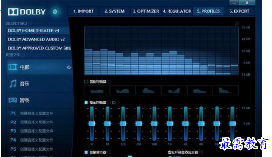Select DOLBY APPROVED CUSTOM SKU

click(x=39, y=48)
